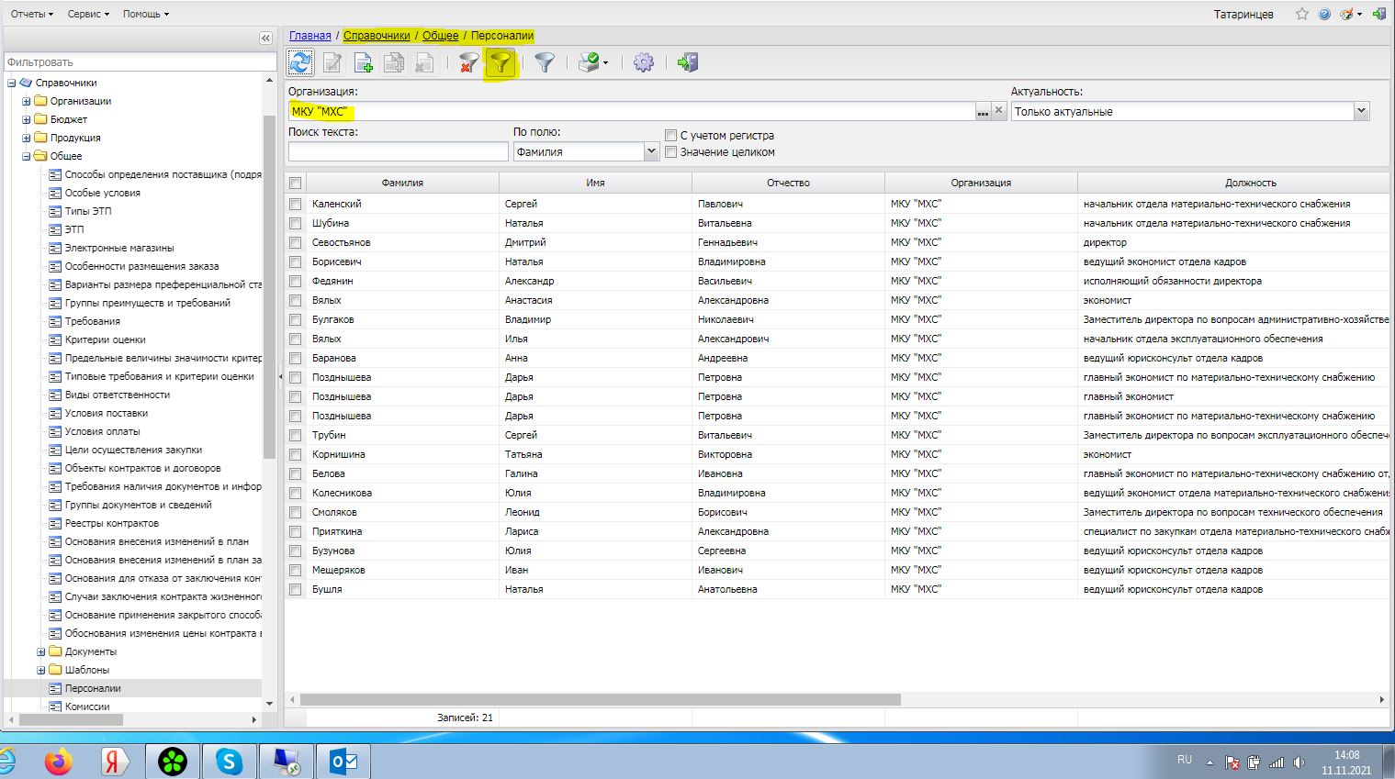Image resolution: width=1395 pixels, height=779 pixels.
Task: Add page to favorites with star icon
Action: (1301, 14)
